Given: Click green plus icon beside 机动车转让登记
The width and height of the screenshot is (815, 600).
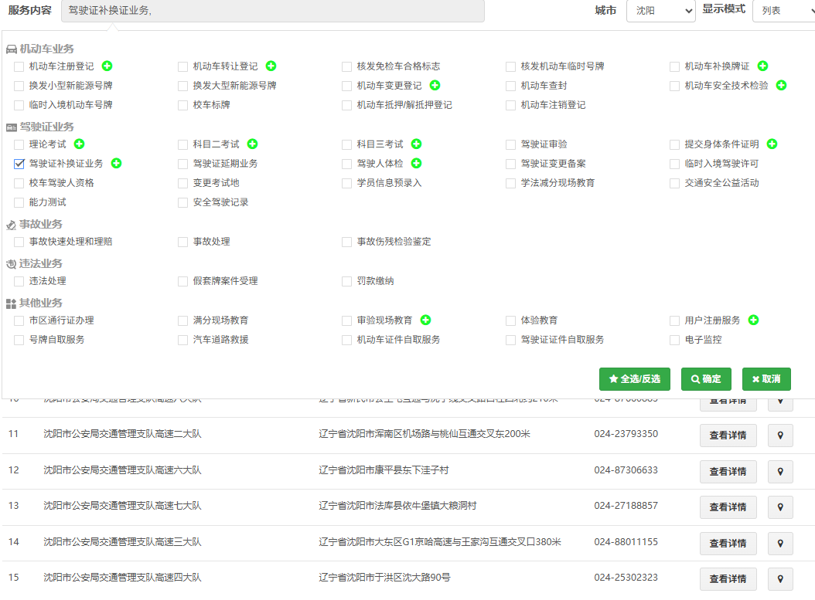Looking at the screenshot, I should (x=271, y=66).
